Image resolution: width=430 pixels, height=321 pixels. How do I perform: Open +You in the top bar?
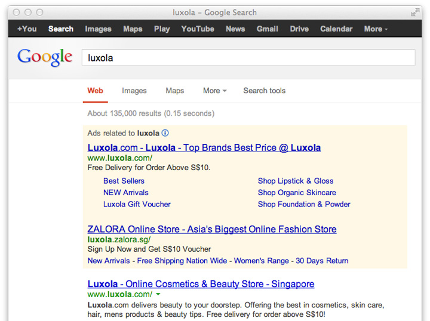27,29
